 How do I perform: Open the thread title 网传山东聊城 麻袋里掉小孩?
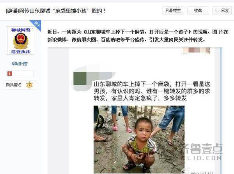pyautogui.click(x=55, y=11)
